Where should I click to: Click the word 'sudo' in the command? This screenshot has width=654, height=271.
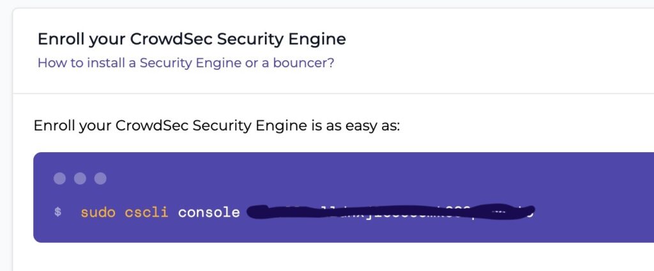(x=98, y=212)
